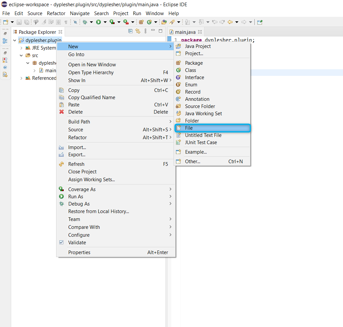Image resolution: width=343 pixels, height=327 pixels.
Task: Click the Open Type toolbar icon
Action: [x=164, y=22]
